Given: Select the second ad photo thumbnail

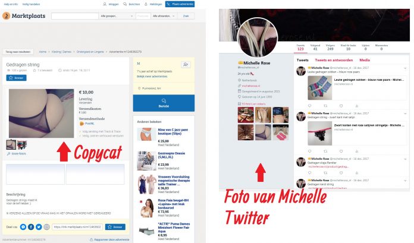Looking at the screenshot, I should [22, 145].
